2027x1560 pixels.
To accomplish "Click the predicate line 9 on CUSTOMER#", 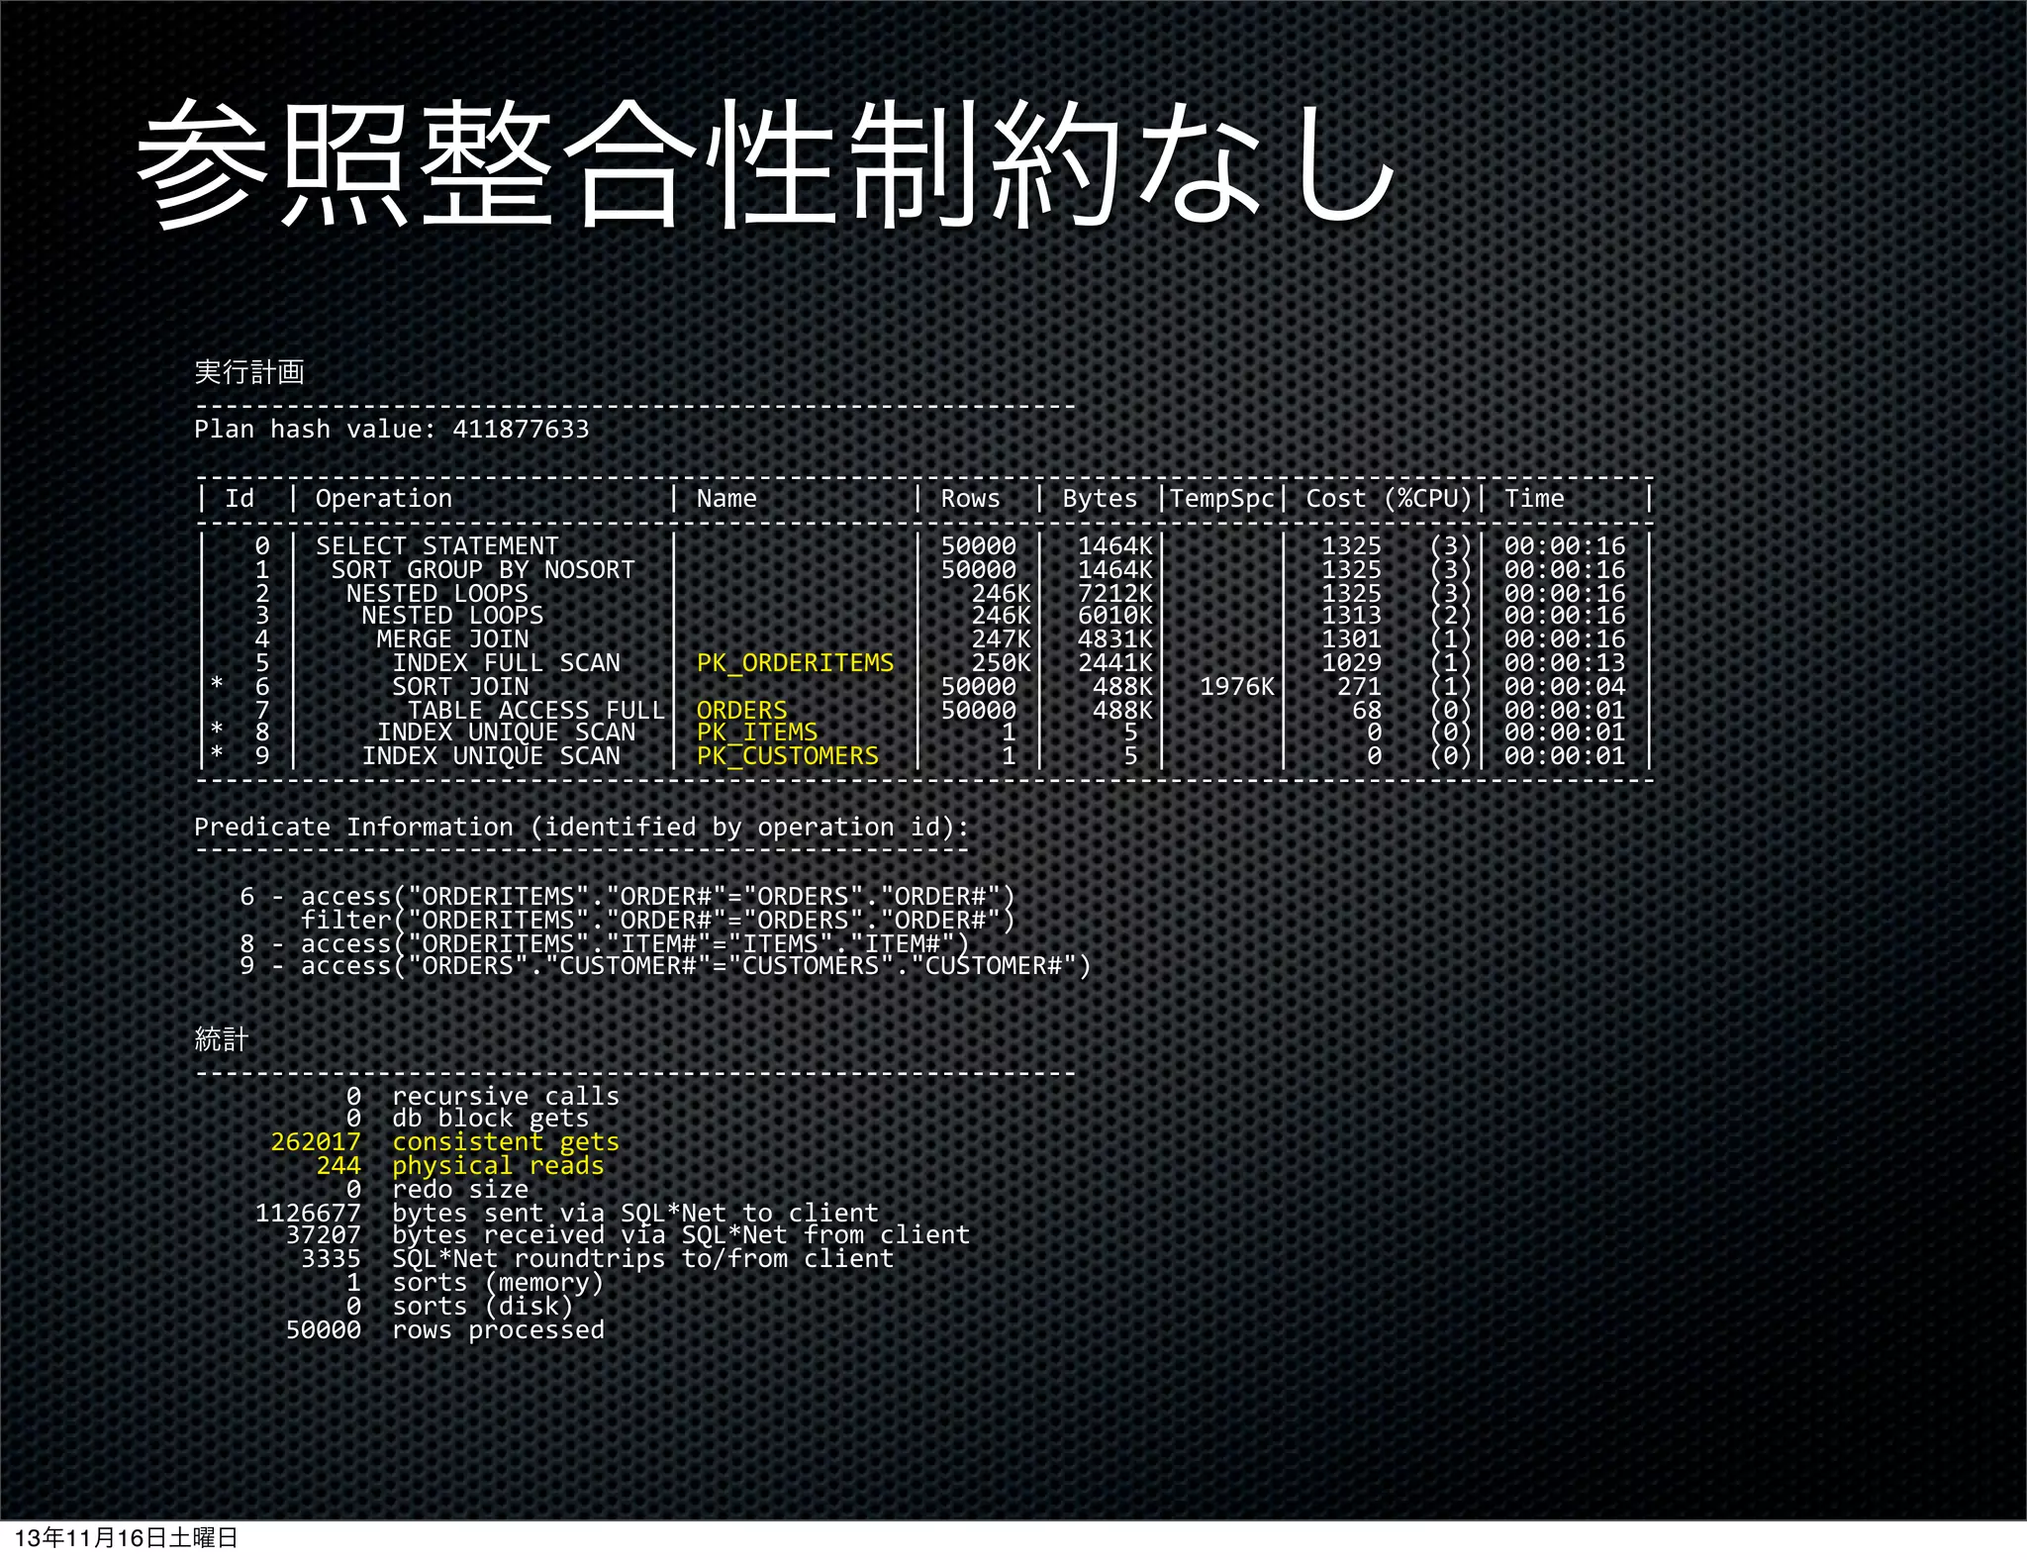I will [665, 966].
